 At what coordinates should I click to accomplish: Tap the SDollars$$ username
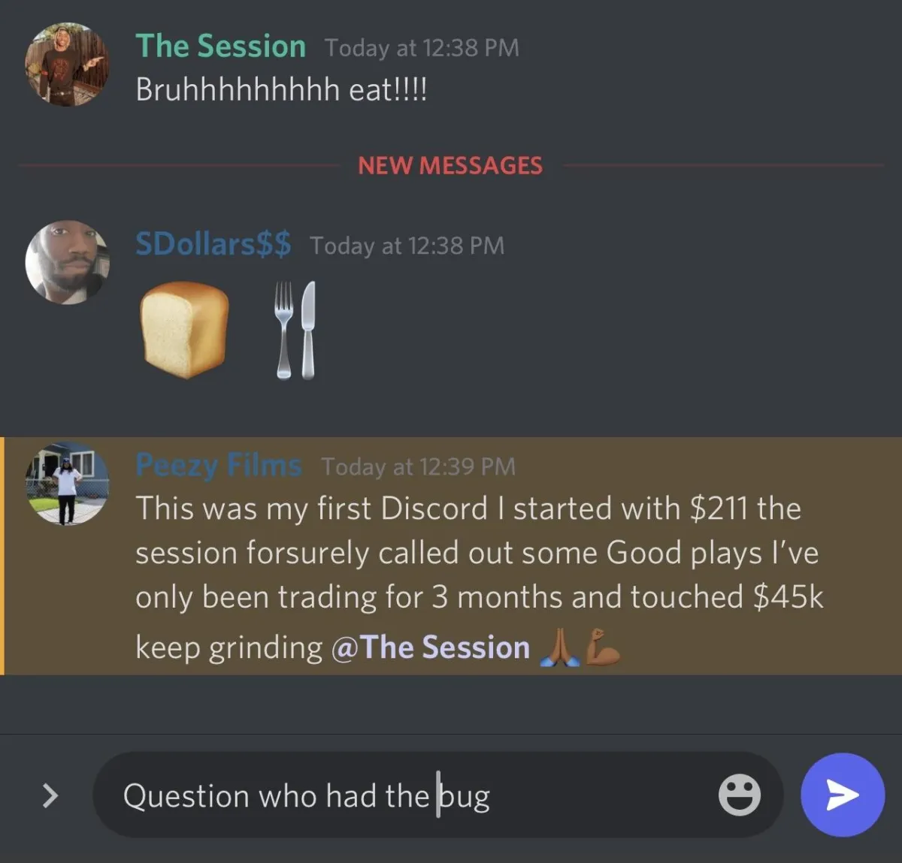click(x=213, y=244)
